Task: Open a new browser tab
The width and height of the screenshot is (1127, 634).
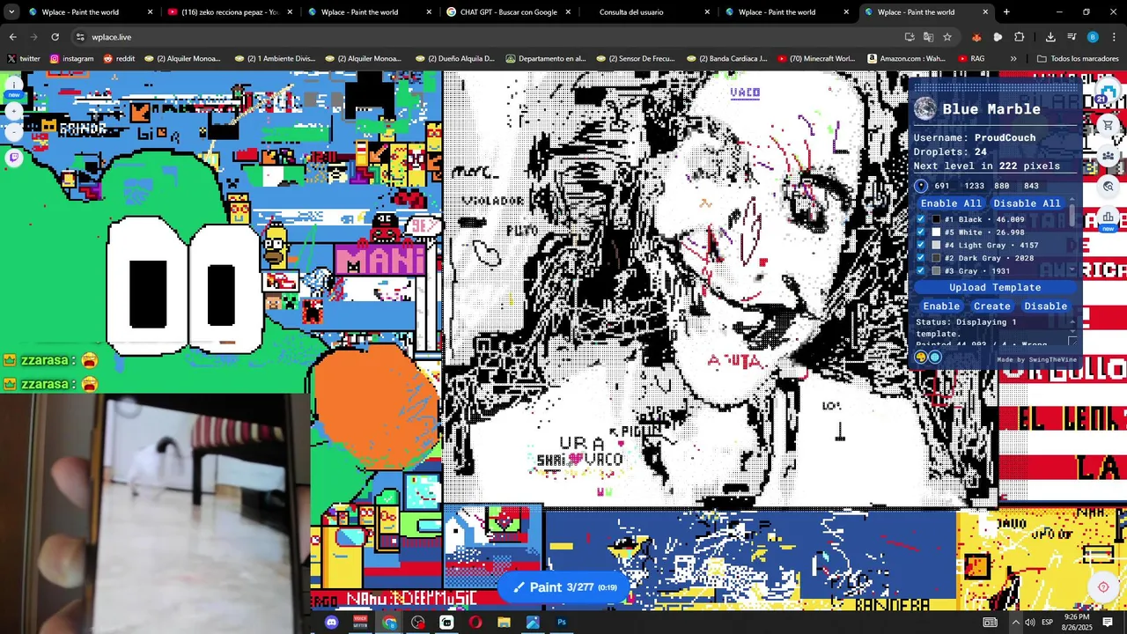Action: pyautogui.click(x=1006, y=12)
